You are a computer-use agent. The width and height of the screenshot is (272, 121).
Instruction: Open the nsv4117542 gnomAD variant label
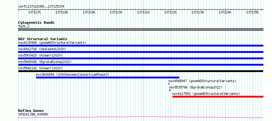[x=206, y=94]
